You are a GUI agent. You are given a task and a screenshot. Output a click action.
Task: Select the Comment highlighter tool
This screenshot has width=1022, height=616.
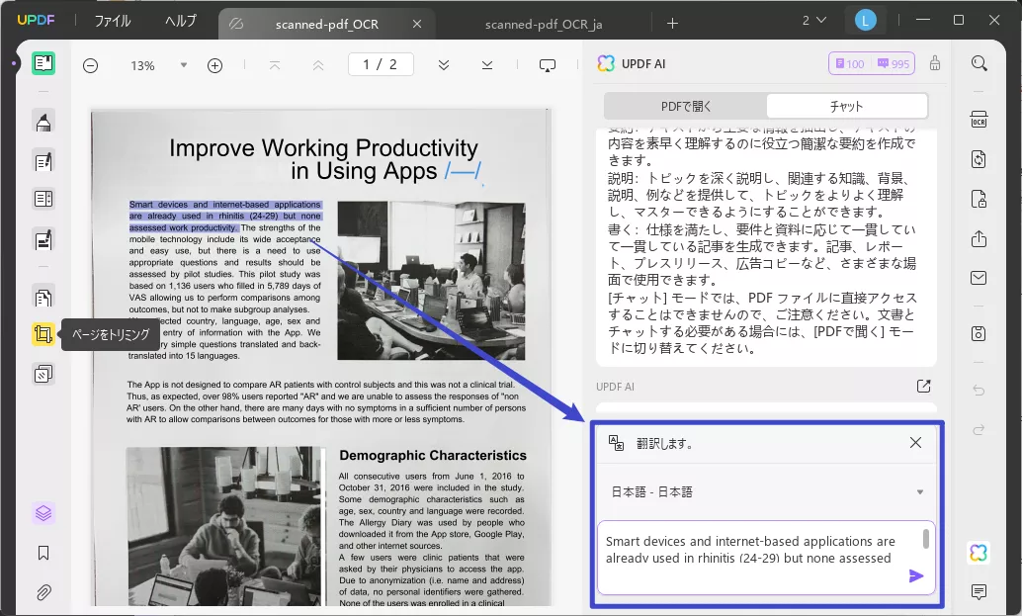pyautogui.click(x=43, y=122)
